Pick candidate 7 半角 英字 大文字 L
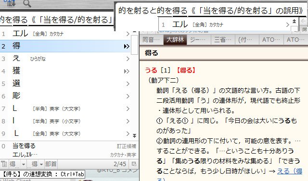308x181 pixels. point(65,109)
